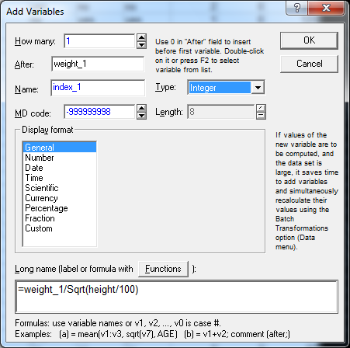Select Scientific display format
This screenshot has width=350, height=348.
[x=60, y=188]
